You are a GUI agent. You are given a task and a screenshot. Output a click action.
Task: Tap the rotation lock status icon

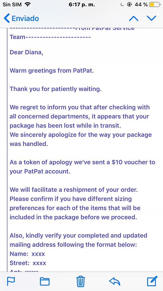130,5
